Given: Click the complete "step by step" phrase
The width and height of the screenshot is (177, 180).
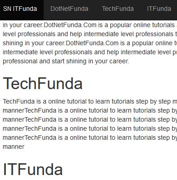Looking at the screenshot, I should (153, 101).
